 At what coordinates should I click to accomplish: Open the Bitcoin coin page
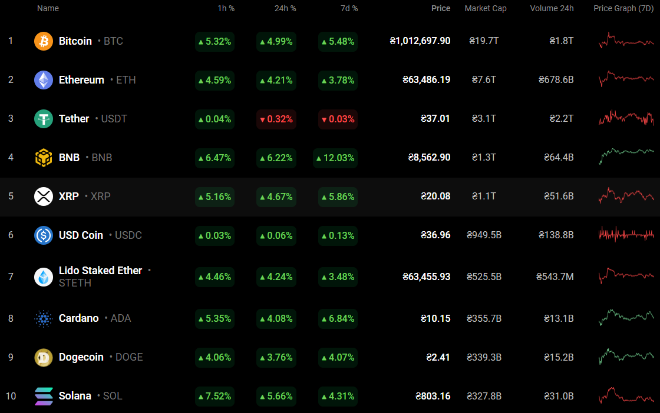pos(75,41)
